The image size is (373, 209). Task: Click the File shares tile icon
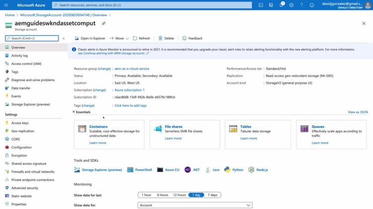(x=158, y=129)
